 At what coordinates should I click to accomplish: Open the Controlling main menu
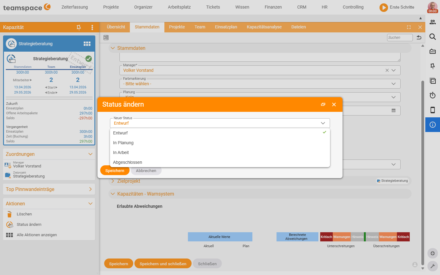point(353,7)
